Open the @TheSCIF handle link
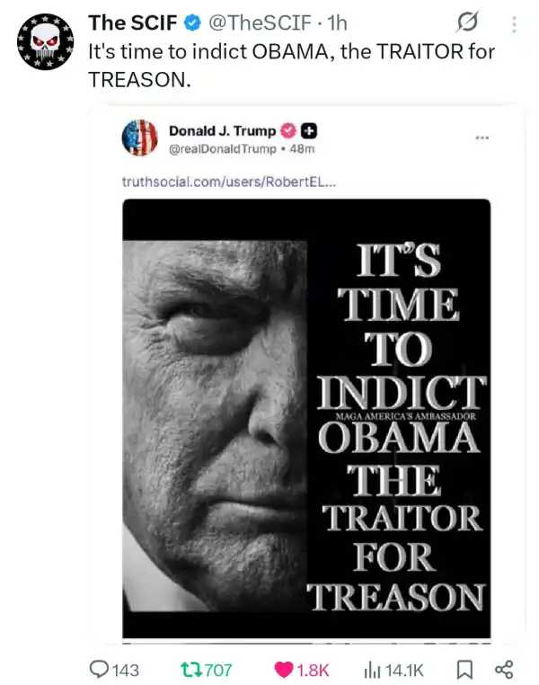 (261, 22)
